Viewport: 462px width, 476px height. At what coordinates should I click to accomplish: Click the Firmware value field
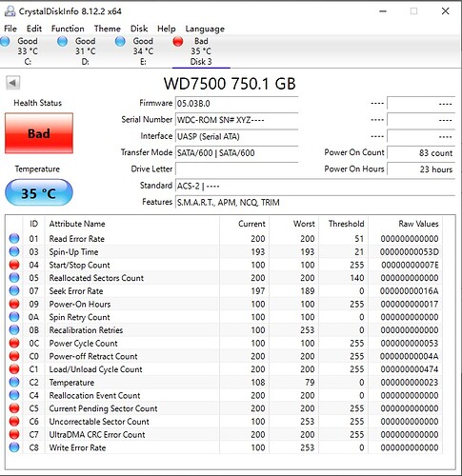[x=236, y=104]
